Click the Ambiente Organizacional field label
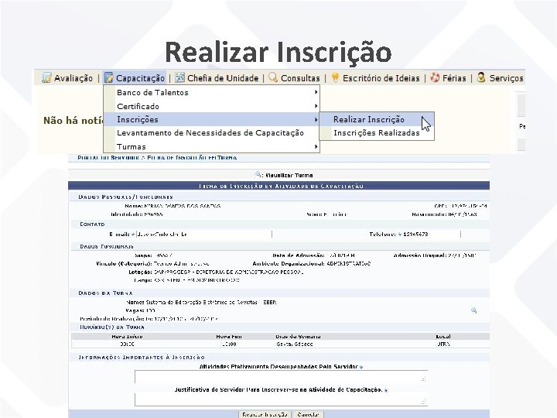557x418 pixels. 289,264
